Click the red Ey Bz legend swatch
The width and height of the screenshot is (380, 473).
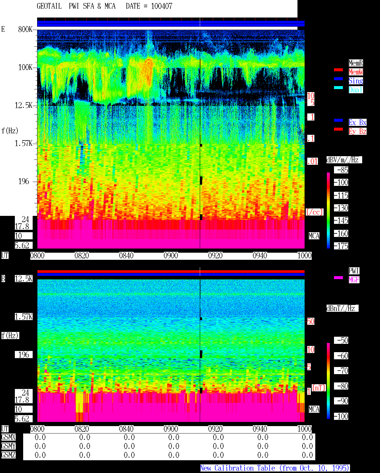click(338, 129)
